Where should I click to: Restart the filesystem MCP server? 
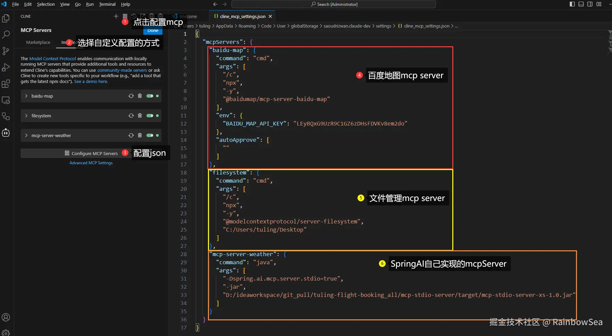(x=131, y=116)
